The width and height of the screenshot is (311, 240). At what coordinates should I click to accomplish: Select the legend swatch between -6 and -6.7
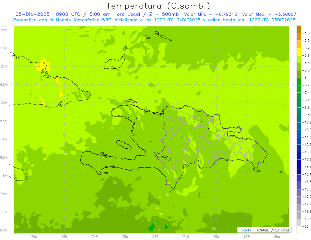coord(299,82)
